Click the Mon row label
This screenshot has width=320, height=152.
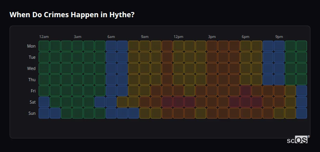(31, 46)
